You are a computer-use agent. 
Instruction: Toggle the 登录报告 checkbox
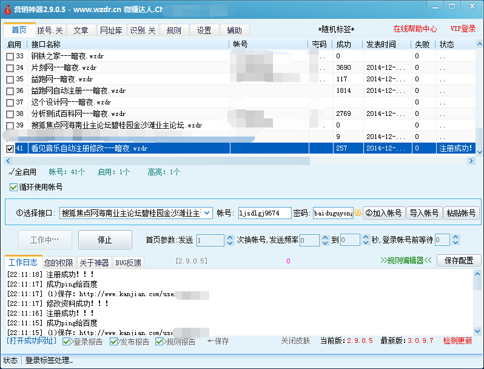click(67, 342)
